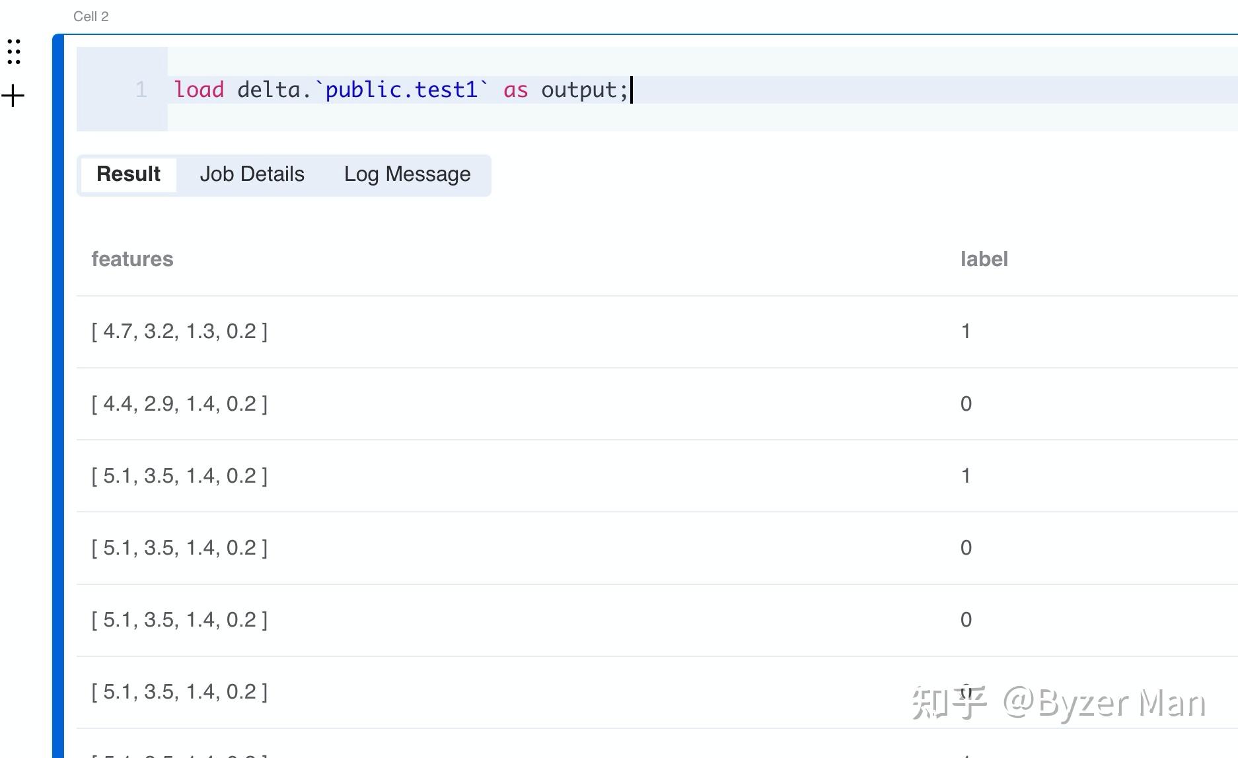Click the blue cell selection bar
This screenshot has height=758, width=1238.
(x=58, y=396)
